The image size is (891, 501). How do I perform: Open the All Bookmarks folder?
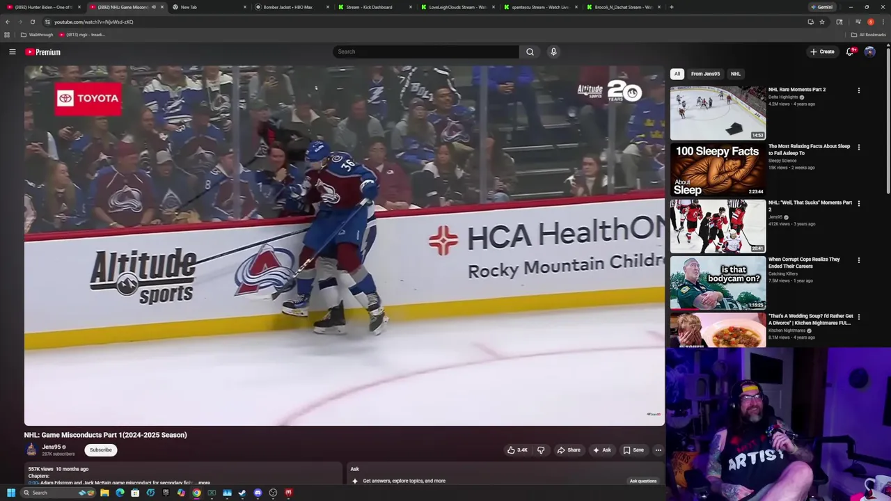(x=869, y=35)
